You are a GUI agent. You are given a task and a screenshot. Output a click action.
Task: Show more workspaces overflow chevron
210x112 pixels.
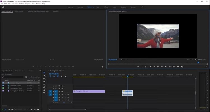click(143, 7)
